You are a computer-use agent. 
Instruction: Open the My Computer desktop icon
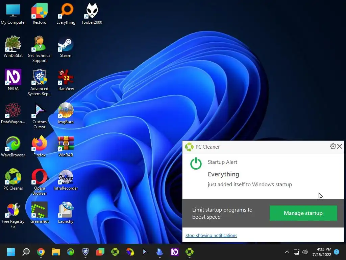(13, 14)
